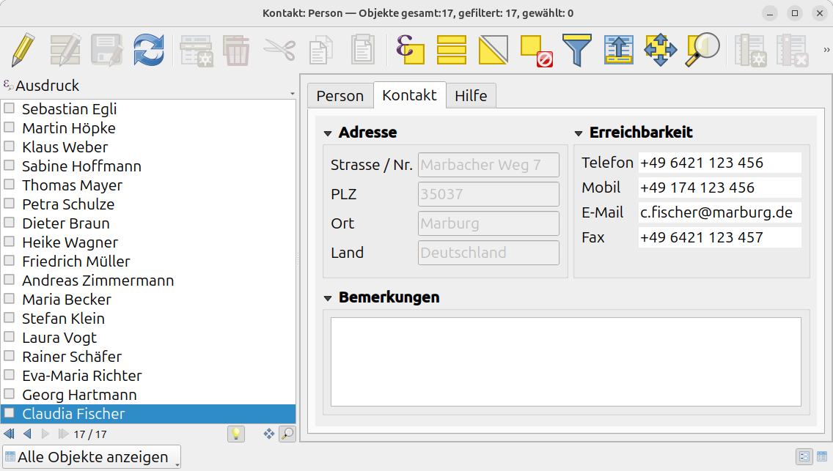Open select by expression tool
833x471 pixels.
click(410, 51)
